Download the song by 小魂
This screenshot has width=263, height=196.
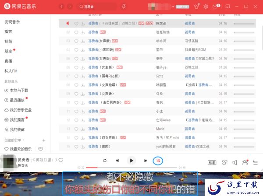[x=83, y=112]
